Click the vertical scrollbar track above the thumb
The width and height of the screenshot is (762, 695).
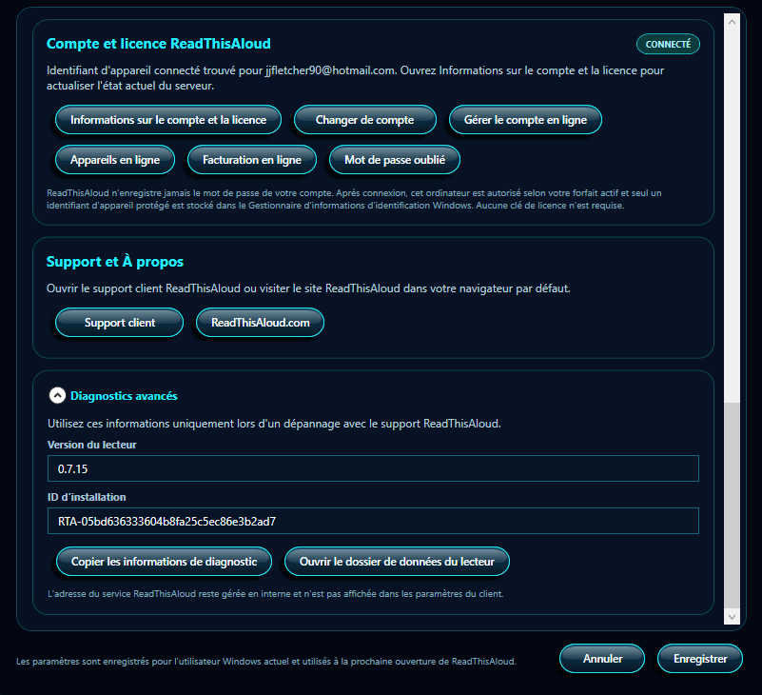[x=732, y=216]
